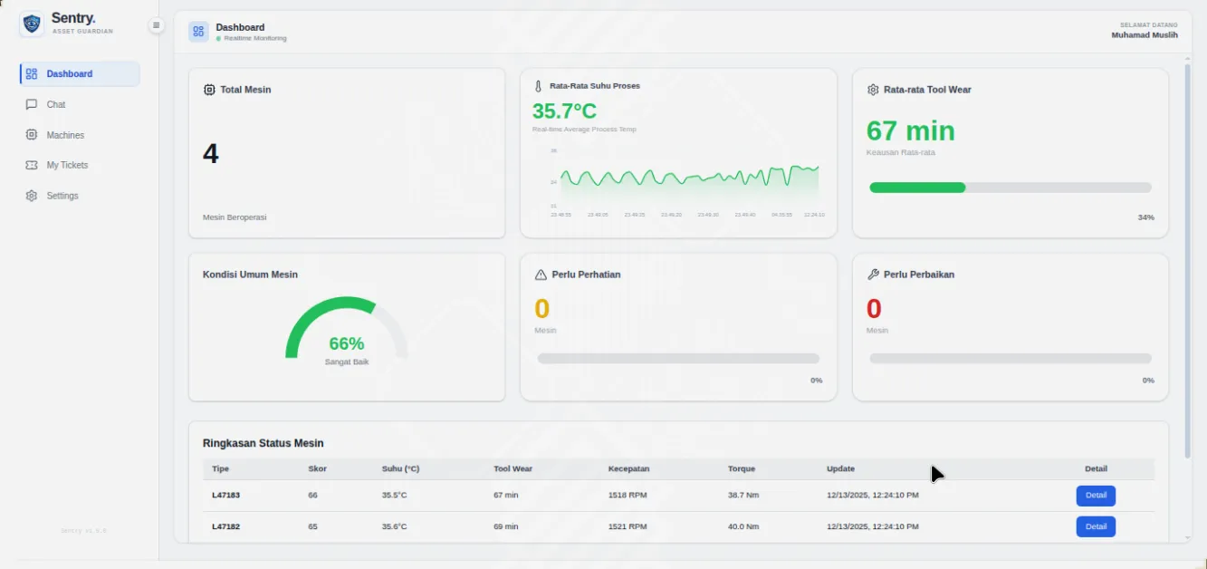Collapse the sidebar with hamburger toggle
The image size is (1207, 569).
(x=156, y=25)
